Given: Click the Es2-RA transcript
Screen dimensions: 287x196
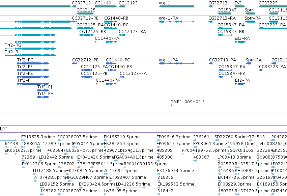Looking at the screenshot, I should 240,42.
